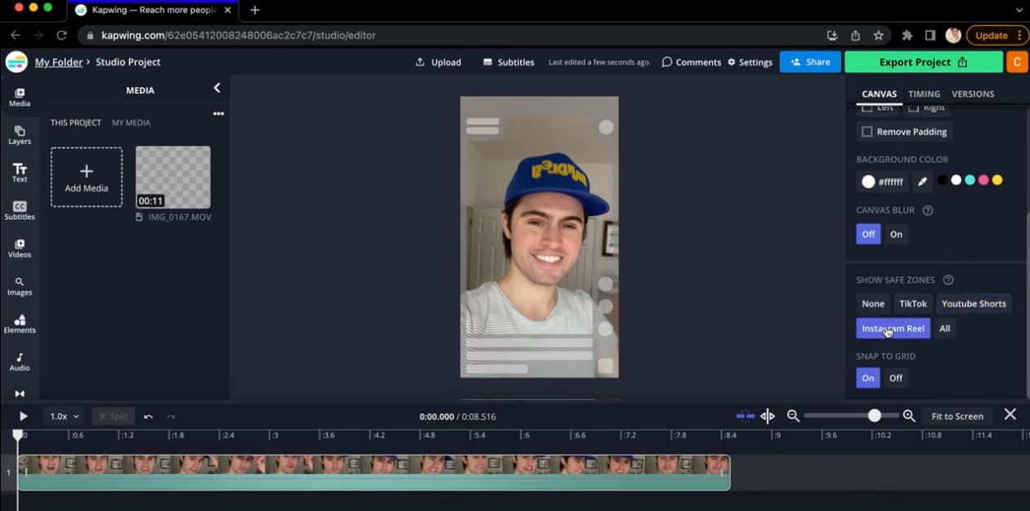Select TikTok safe zone option
This screenshot has height=511, width=1030.
(913, 303)
